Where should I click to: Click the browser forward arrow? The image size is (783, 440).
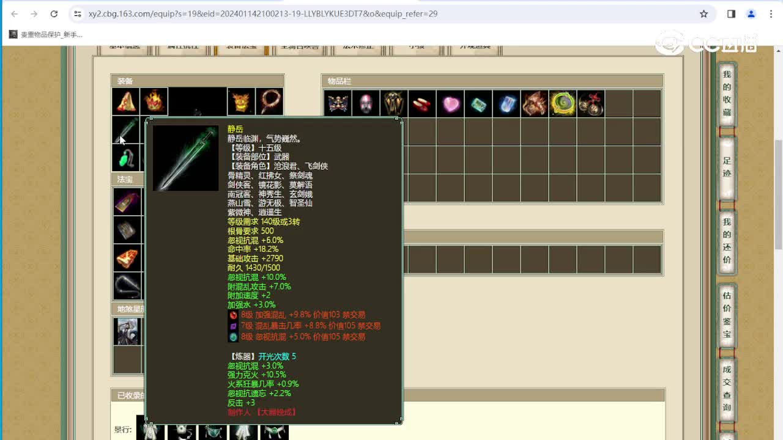[34, 13]
